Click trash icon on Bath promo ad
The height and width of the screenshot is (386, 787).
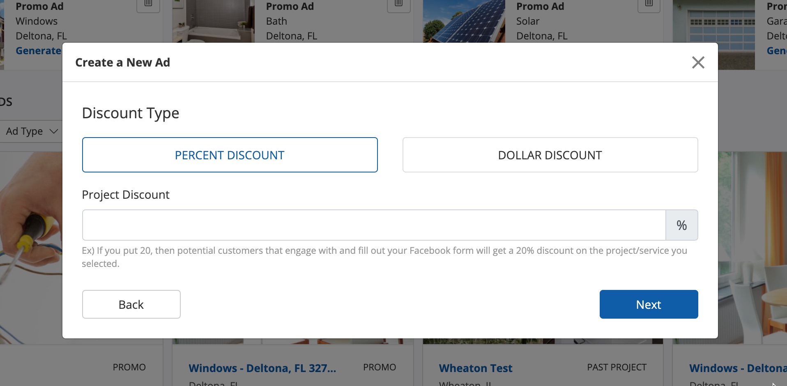(x=398, y=4)
